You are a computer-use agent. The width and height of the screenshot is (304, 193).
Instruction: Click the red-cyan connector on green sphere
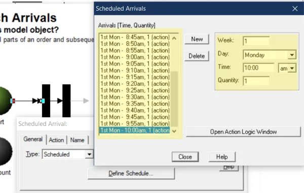click(x=13, y=101)
